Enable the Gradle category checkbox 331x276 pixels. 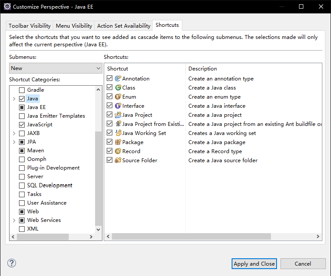(22, 90)
